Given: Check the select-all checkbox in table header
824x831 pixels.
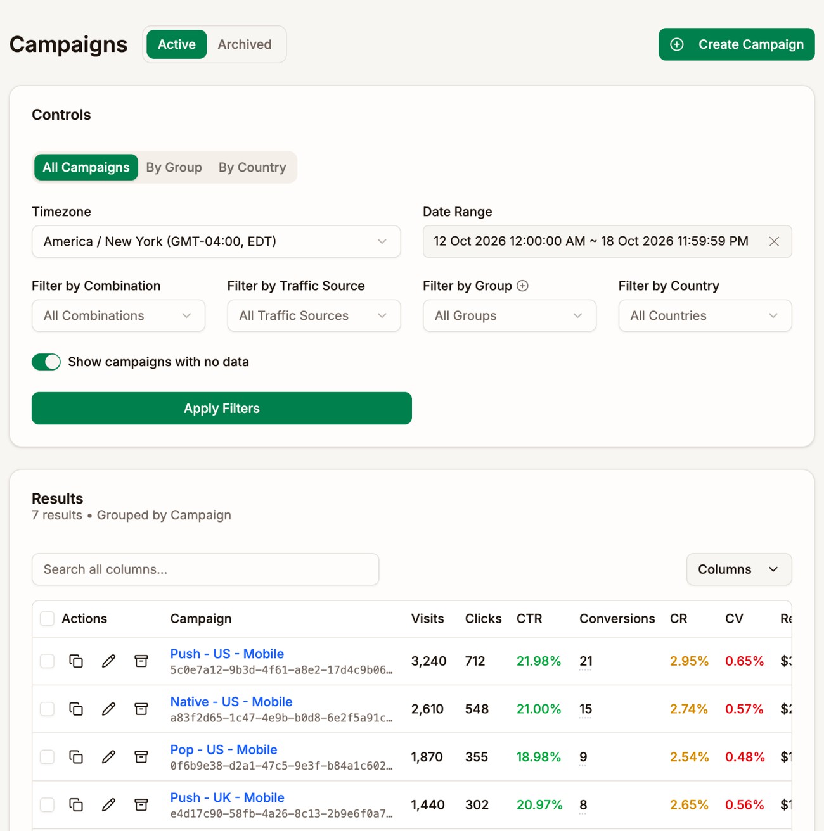Looking at the screenshot, I should tap(47, 618).
